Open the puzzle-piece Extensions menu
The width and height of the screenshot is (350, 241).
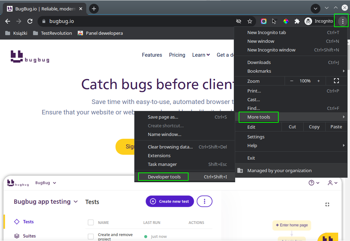click(297, 21)
